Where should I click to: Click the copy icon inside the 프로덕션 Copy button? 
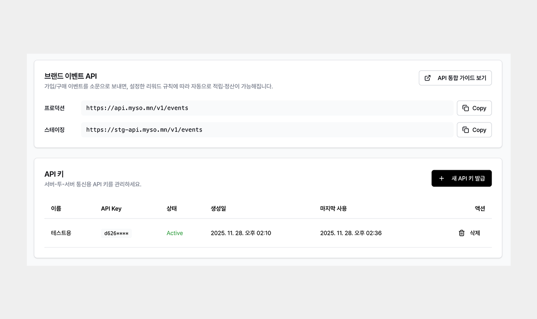click(465, 108)
